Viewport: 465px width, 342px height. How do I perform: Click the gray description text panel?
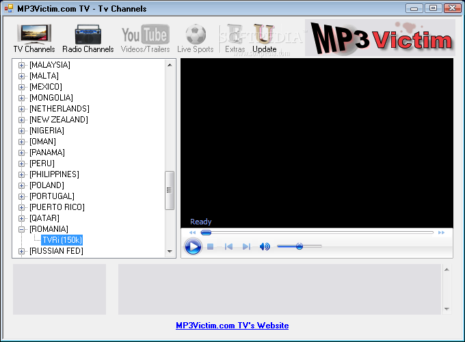pos(280,289)
